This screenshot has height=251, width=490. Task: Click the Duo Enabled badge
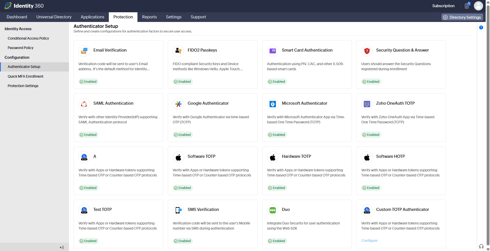277,241
